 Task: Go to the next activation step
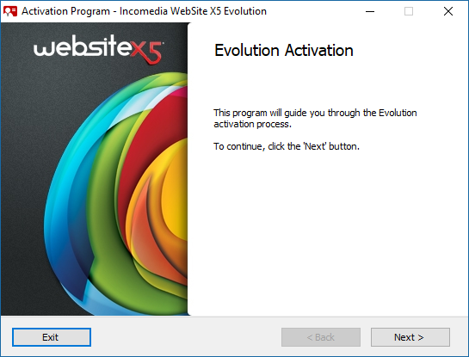pos(410,337)
